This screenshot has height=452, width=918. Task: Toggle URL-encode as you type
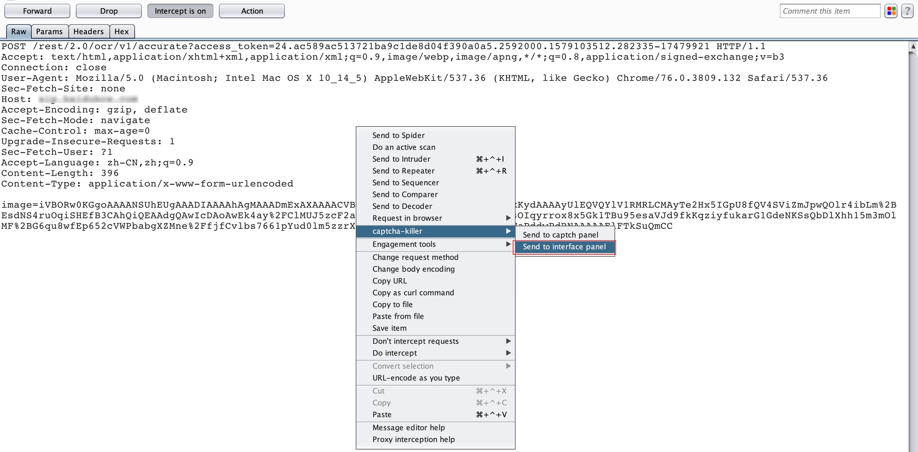click(x=416, y=378)
